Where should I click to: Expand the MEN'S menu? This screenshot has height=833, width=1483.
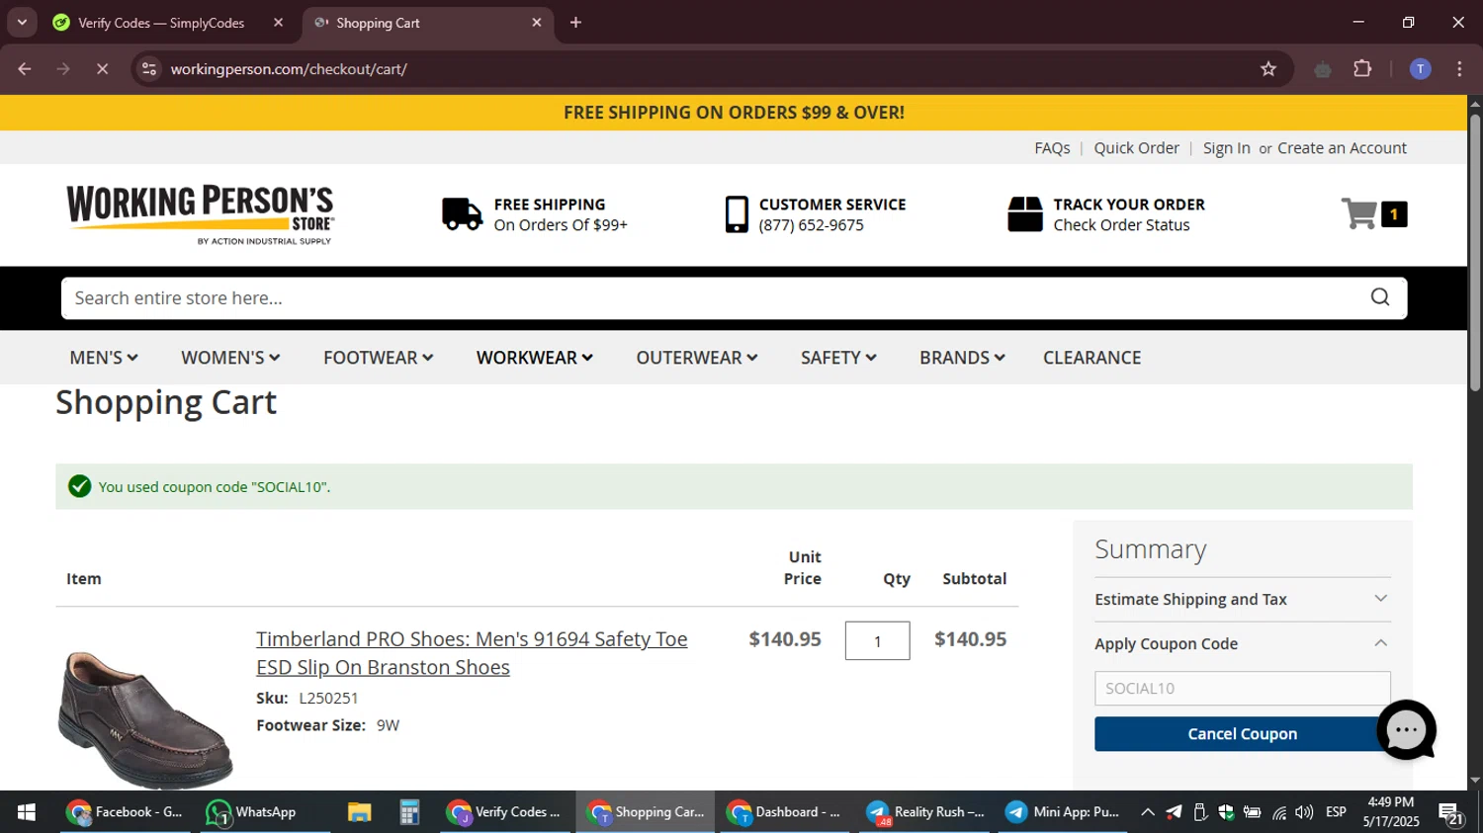click(x=104, y=358)
